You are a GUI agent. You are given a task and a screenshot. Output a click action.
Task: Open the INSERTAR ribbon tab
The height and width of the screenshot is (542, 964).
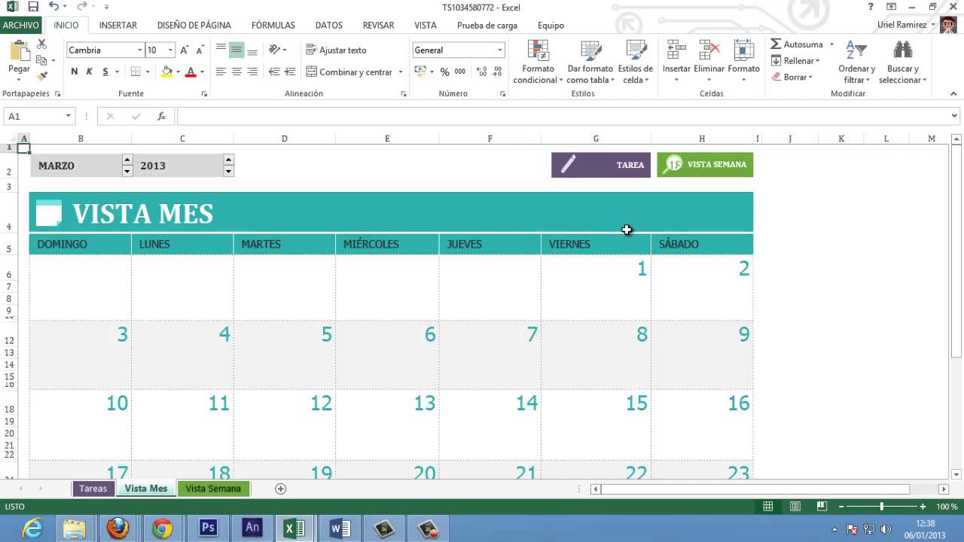pyautogui.click(x=118, y=25)
